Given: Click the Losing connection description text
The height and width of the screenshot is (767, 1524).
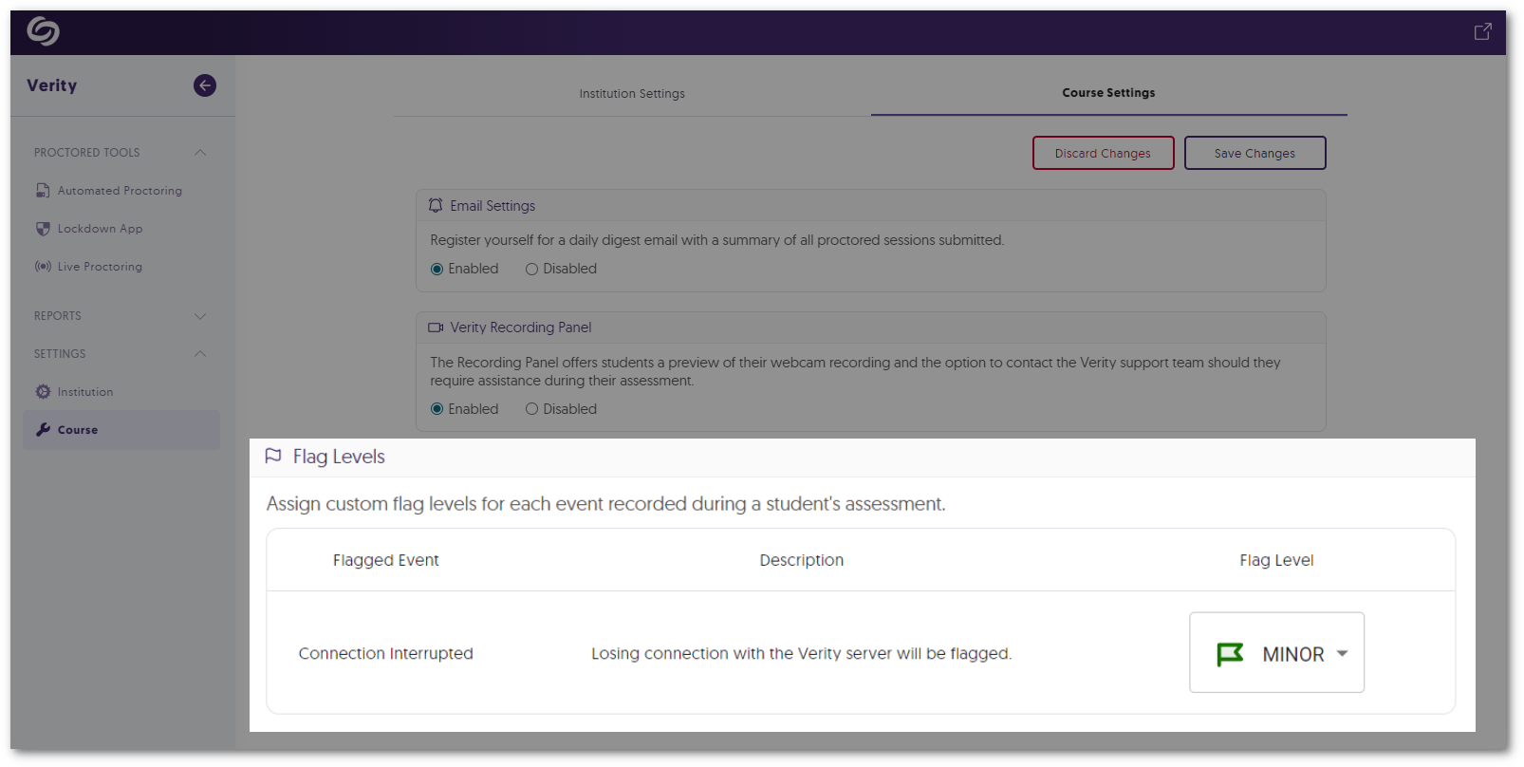Looking at the screenshot, I should [802, 653].
